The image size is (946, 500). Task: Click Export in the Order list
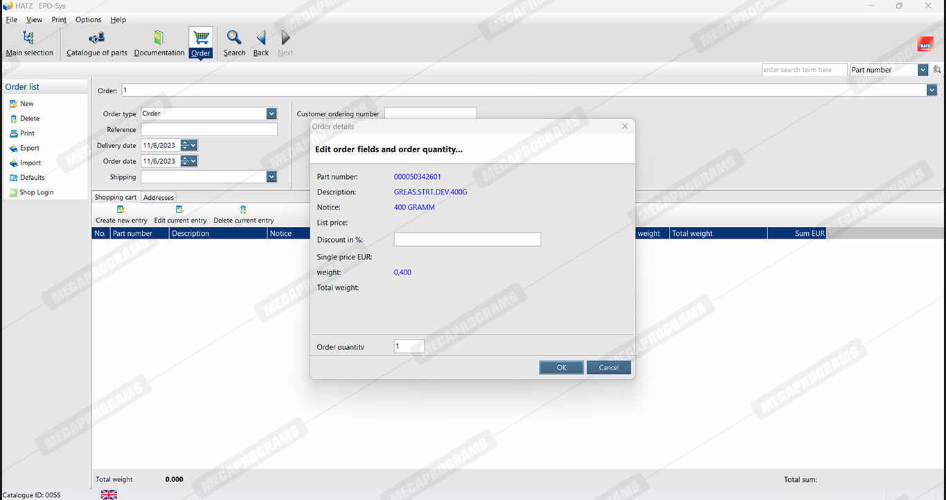coord(29,148)
